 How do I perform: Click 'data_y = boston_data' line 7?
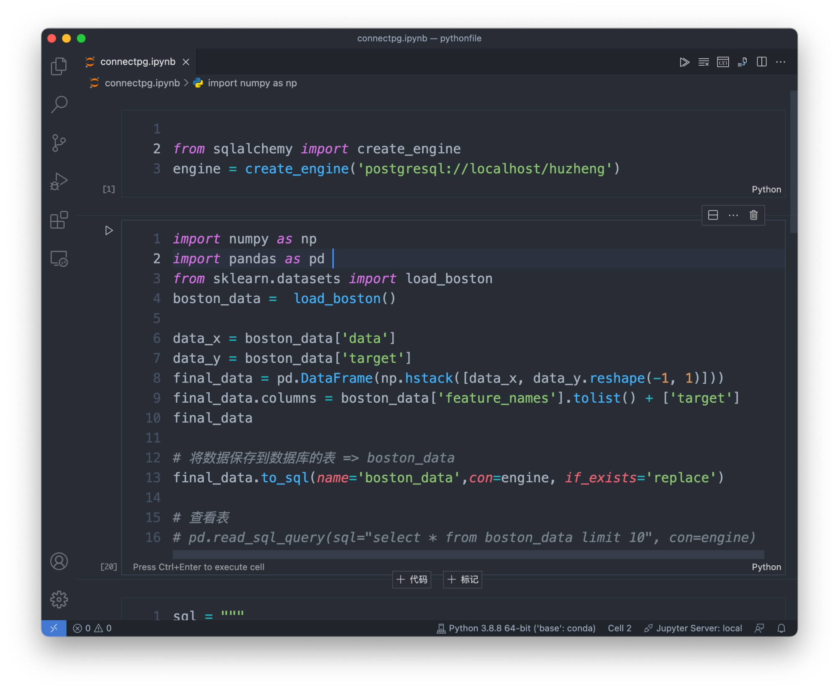[292, 358]
